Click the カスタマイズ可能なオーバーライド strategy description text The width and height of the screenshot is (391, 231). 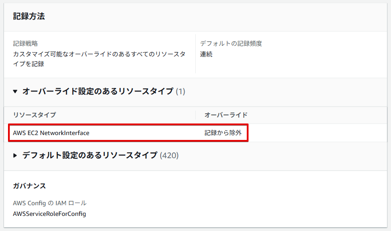[x=99, y=59]
